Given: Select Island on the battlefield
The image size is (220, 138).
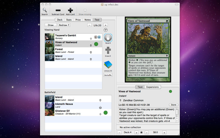Looking at the screenshot, I should (78, 99).
